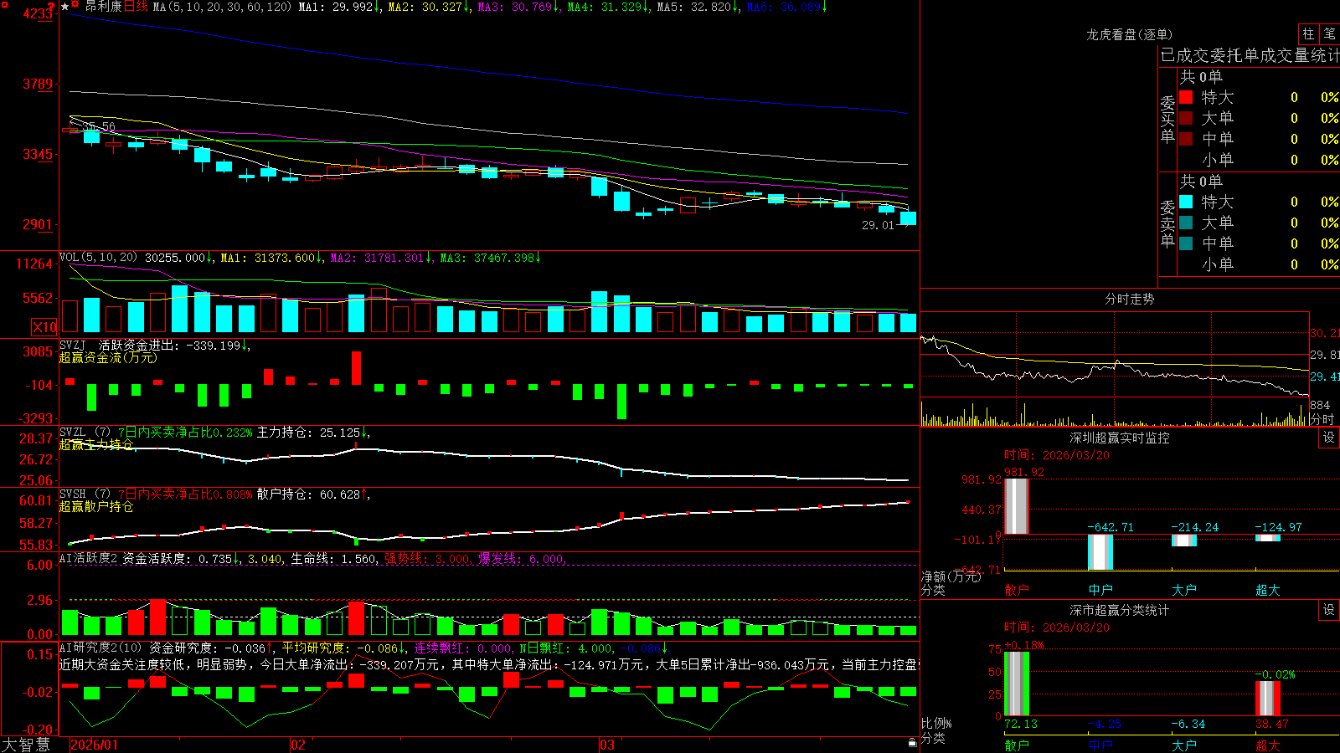
Task: Click the SVSH 散户持仓 indicator label
Action: pyautogui.click(x=85, y=494)
